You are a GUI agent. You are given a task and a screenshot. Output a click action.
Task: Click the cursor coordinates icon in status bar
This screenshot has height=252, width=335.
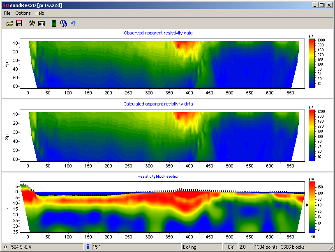point(5,247)
